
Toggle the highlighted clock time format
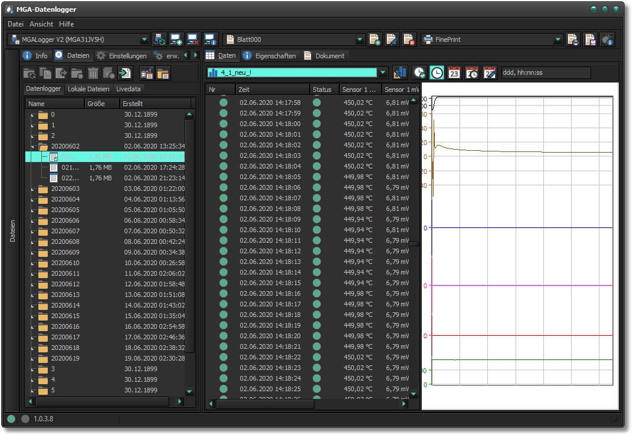point(437,72)
